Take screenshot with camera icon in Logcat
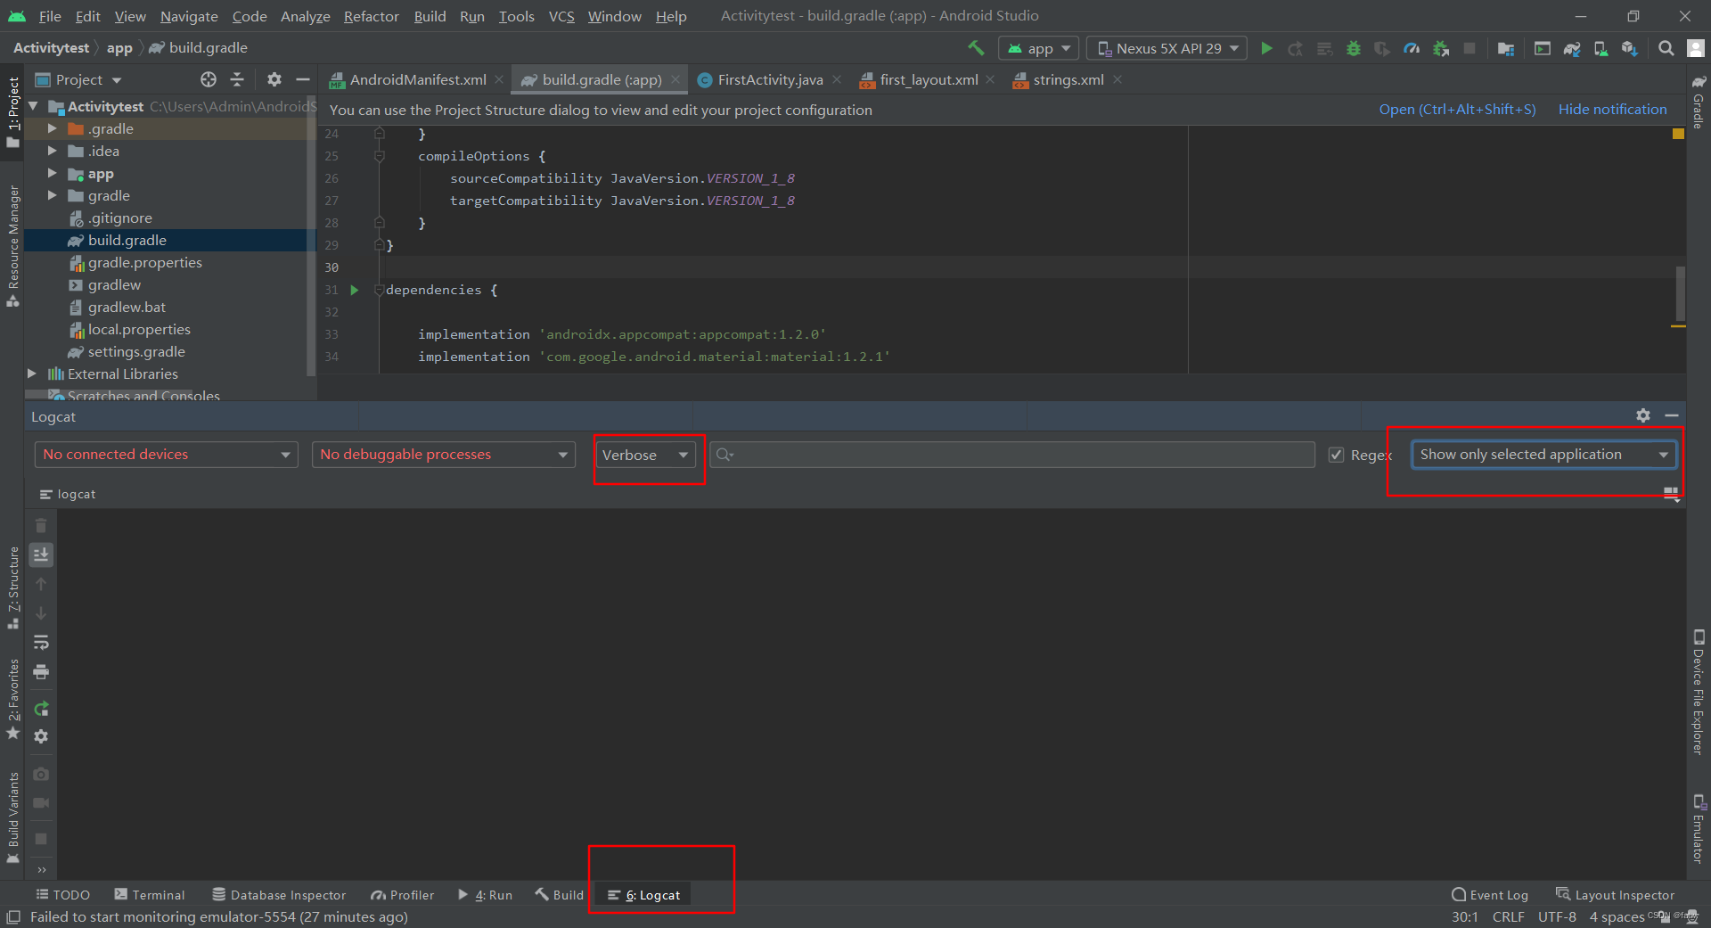 [41, 774]
